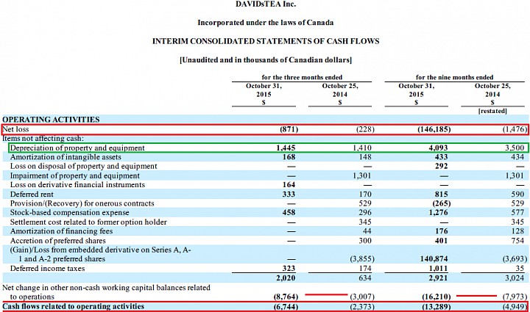
Task: Select financing fees value '176'
Action: pos(442,231)
